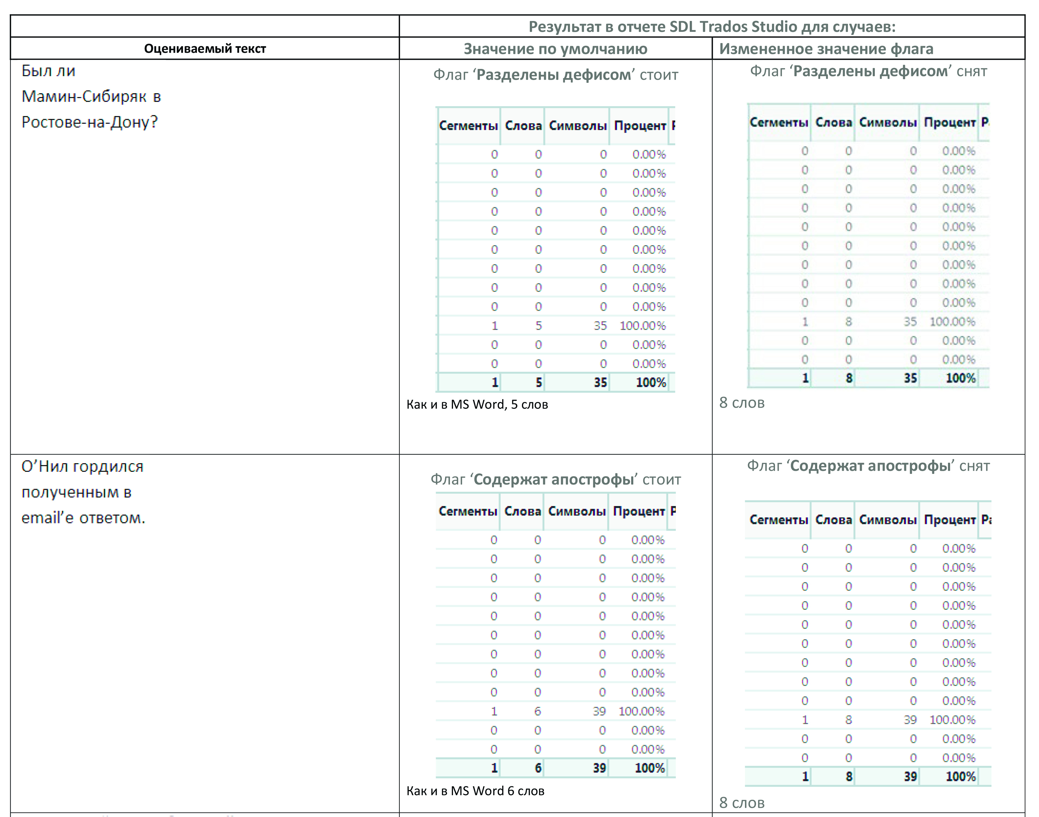Click the 'Сегменты' header in top-left report table
Screen dimensions: 1039x817
[x=468, y=126]
